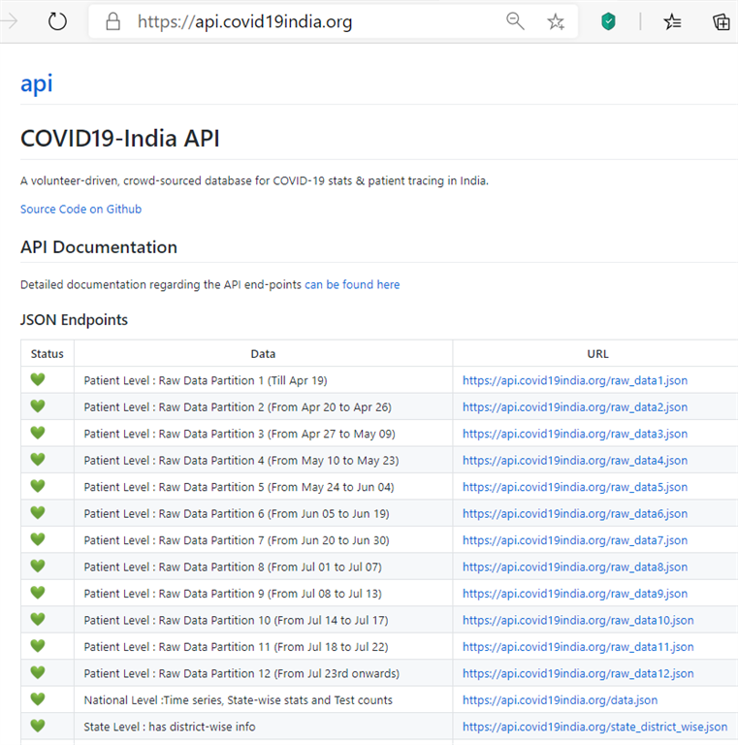
Task: Open the raw_data9.json URL
Action: pyautogui.click(x=575, y=594)
